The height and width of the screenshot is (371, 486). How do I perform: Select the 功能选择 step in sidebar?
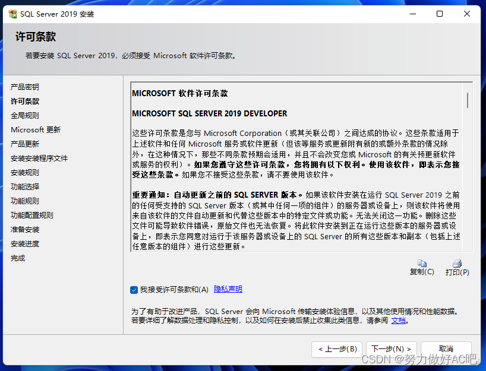25,187
